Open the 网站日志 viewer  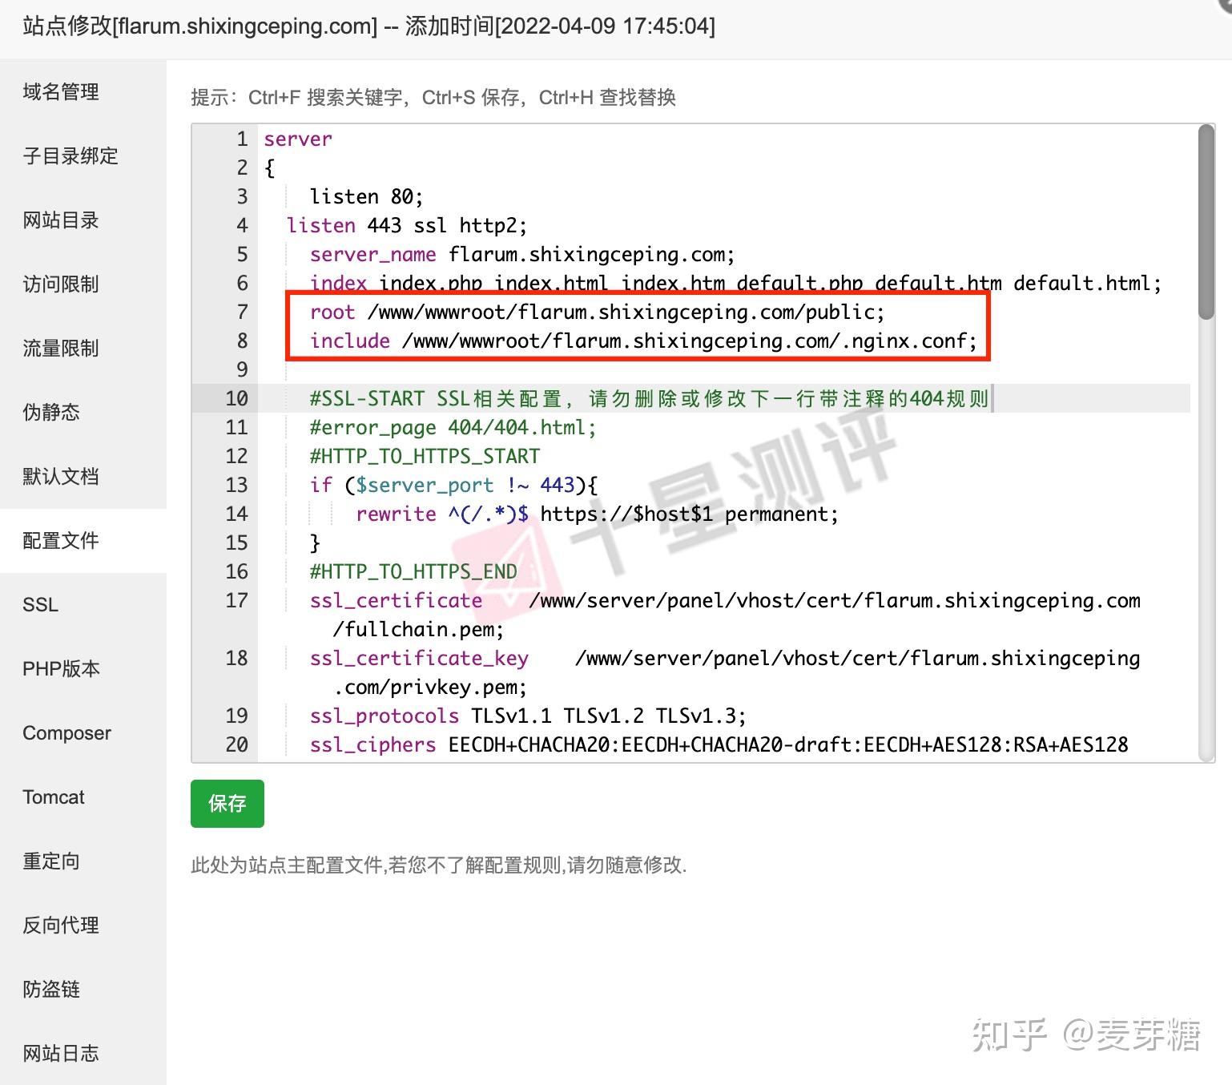click(59, 1053)
